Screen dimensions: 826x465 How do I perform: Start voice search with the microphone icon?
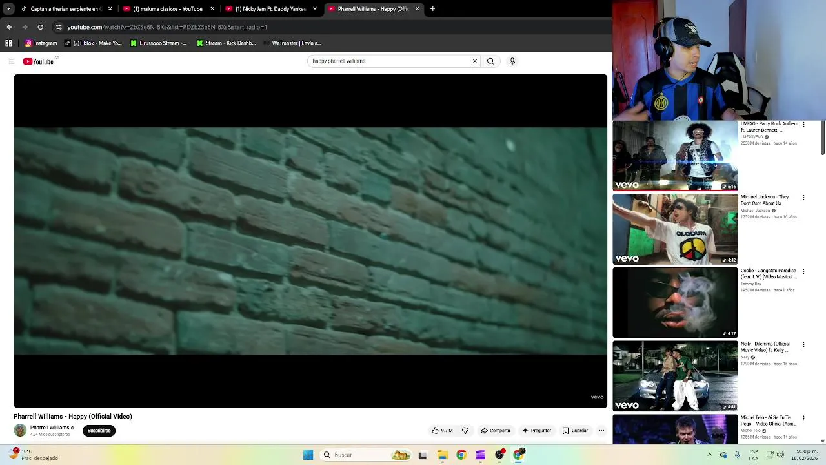(512, 61)
